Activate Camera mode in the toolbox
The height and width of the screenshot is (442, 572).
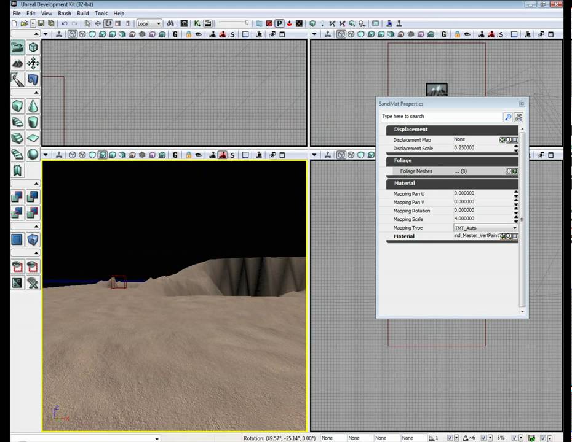[x=17, y=47]
